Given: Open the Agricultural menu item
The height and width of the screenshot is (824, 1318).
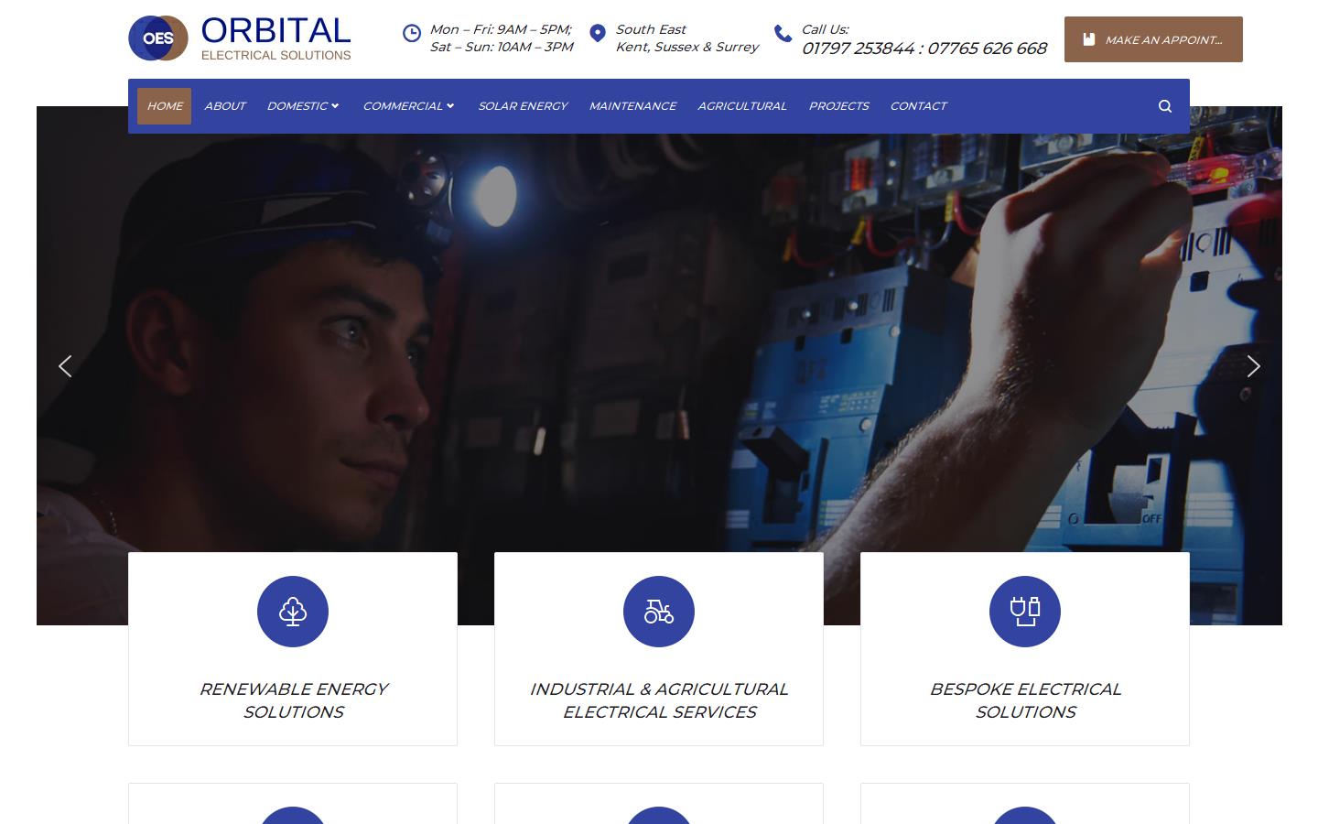Looking at the screenshot, I should coord(742,106).
